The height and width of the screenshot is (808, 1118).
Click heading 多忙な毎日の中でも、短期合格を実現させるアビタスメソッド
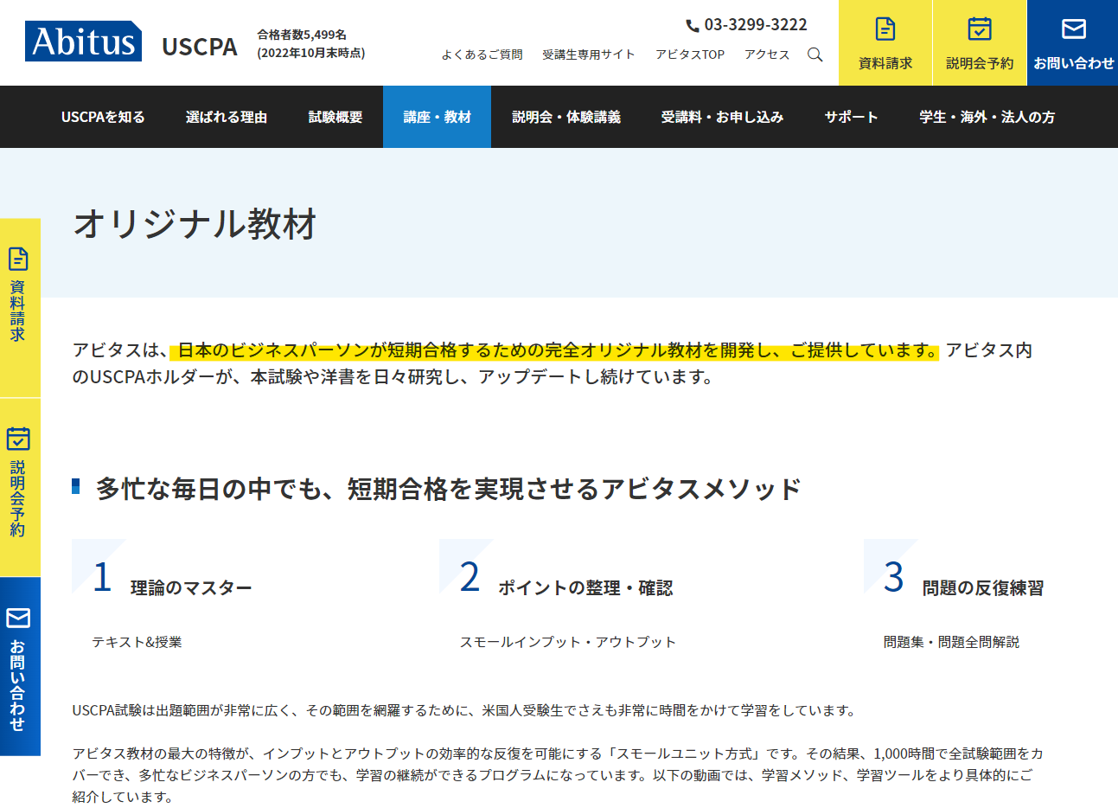tap(449, 489)
